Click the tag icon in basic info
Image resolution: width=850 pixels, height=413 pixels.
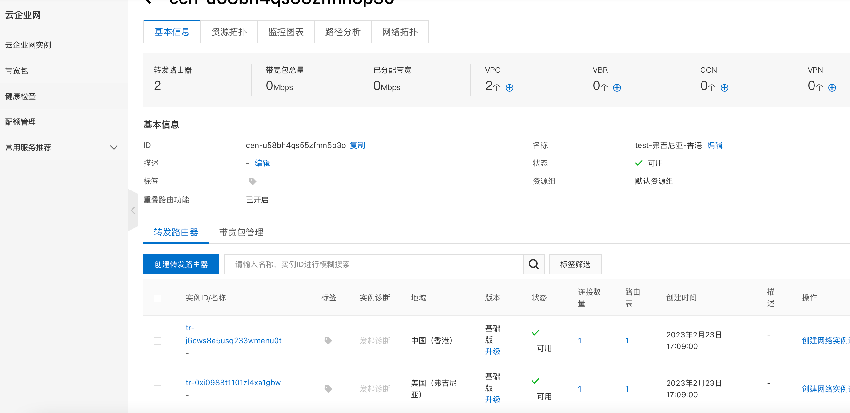[253, 181]
